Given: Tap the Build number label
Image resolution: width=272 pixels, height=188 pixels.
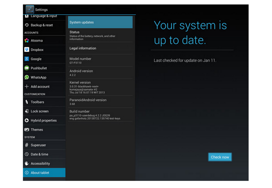Looking at the screenshot, I should (80, 112).
